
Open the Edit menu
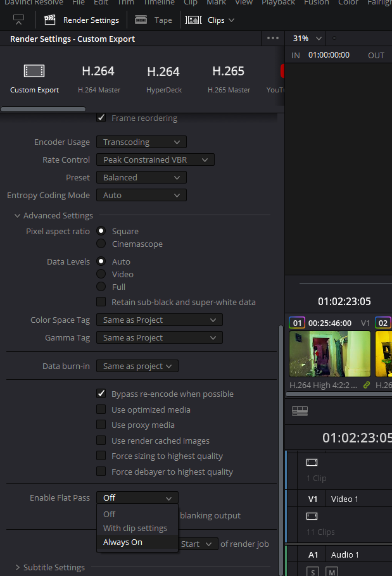coord(101,2)
